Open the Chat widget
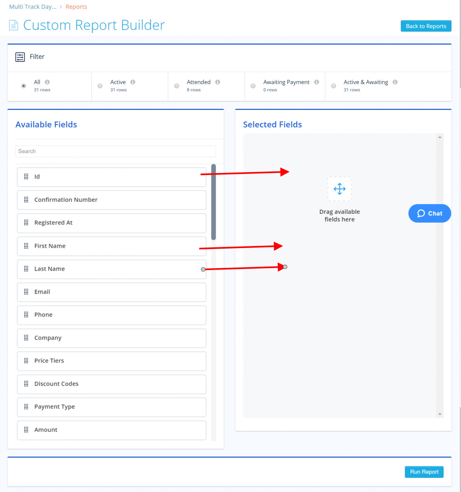461x492 pixels. pos(430,213)
